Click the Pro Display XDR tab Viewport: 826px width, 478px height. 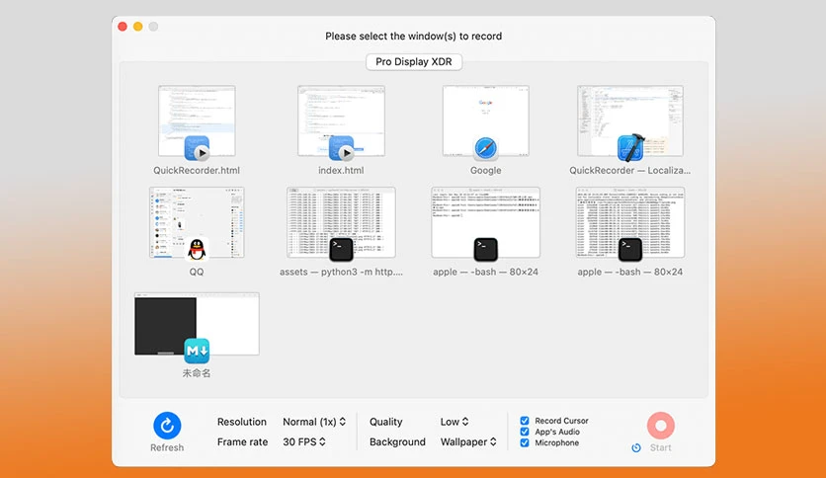click(x=414, y=61)
